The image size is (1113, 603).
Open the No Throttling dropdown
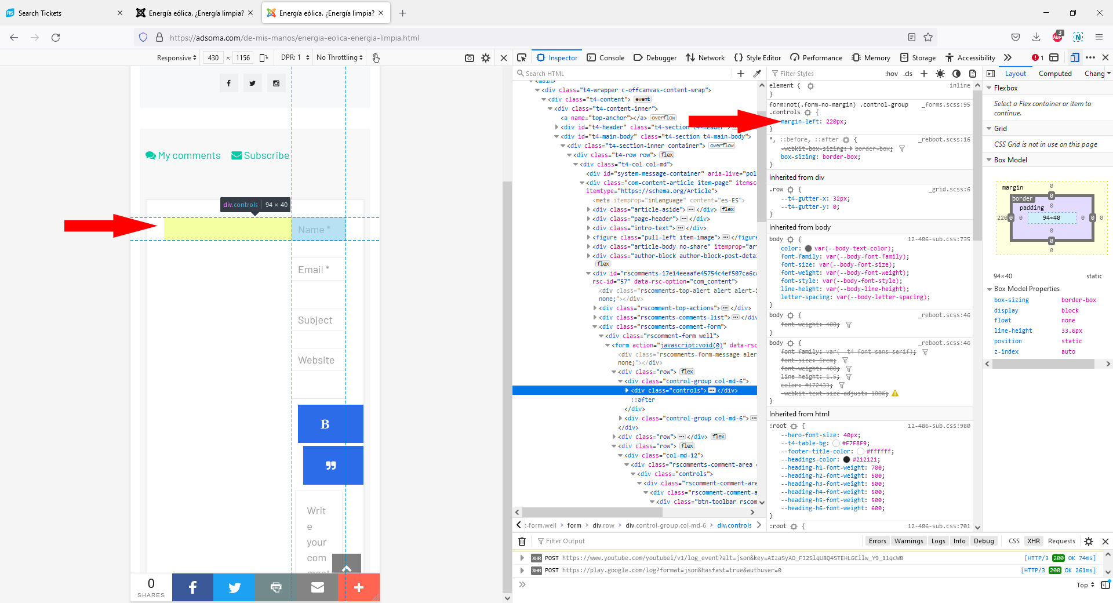point(339,58)
